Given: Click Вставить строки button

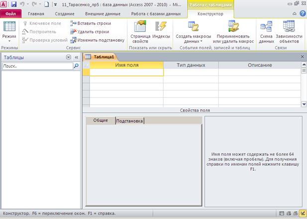Looking at the screenshot, I should [91, 23].
